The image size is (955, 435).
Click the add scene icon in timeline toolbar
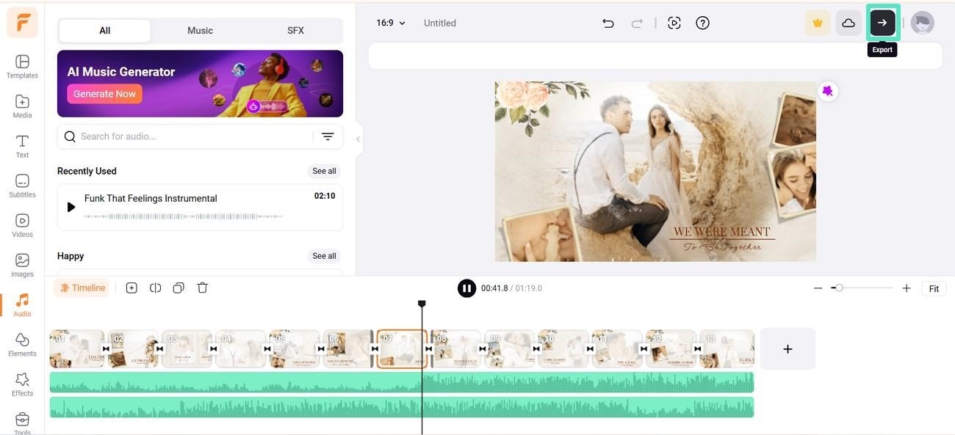point(131,288)
